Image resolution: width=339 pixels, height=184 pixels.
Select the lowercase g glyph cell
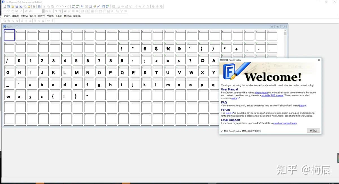click(101, 83)
